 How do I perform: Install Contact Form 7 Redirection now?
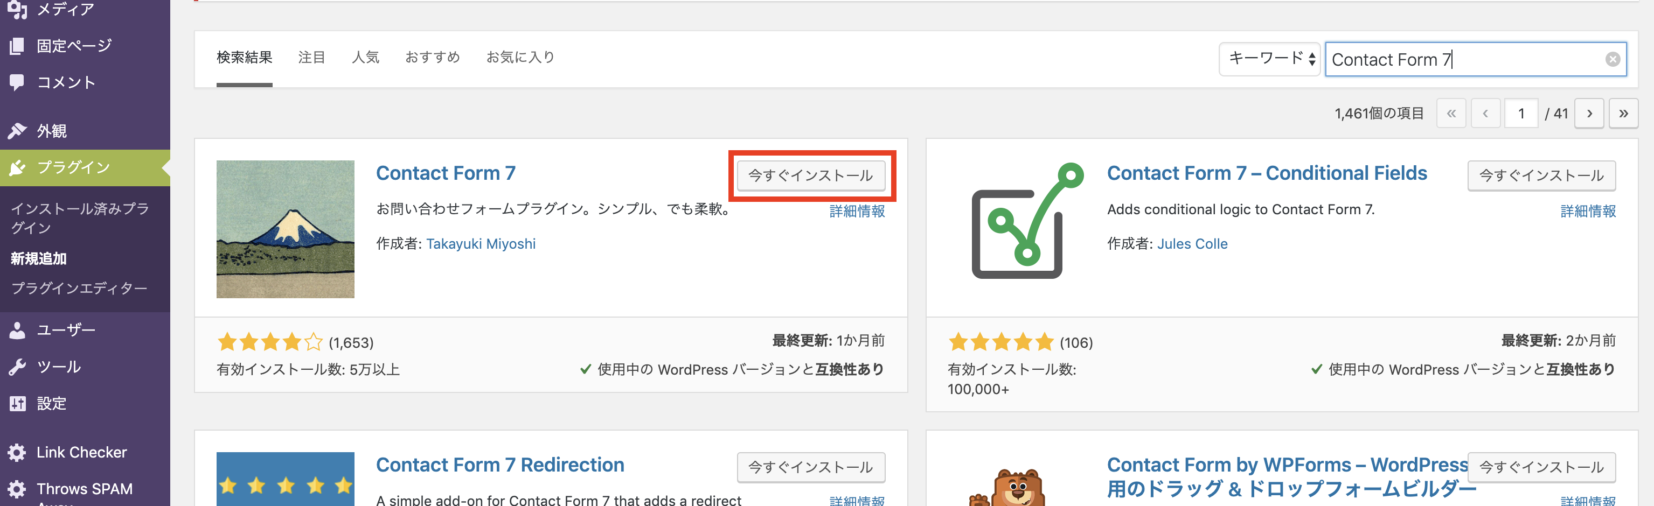tap(811, 468)
